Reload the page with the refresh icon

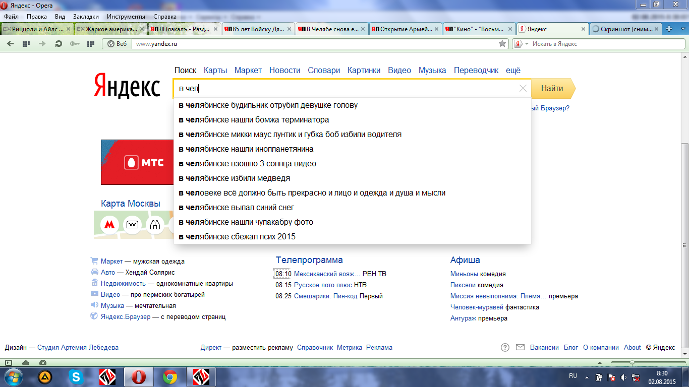coord(59,44)
